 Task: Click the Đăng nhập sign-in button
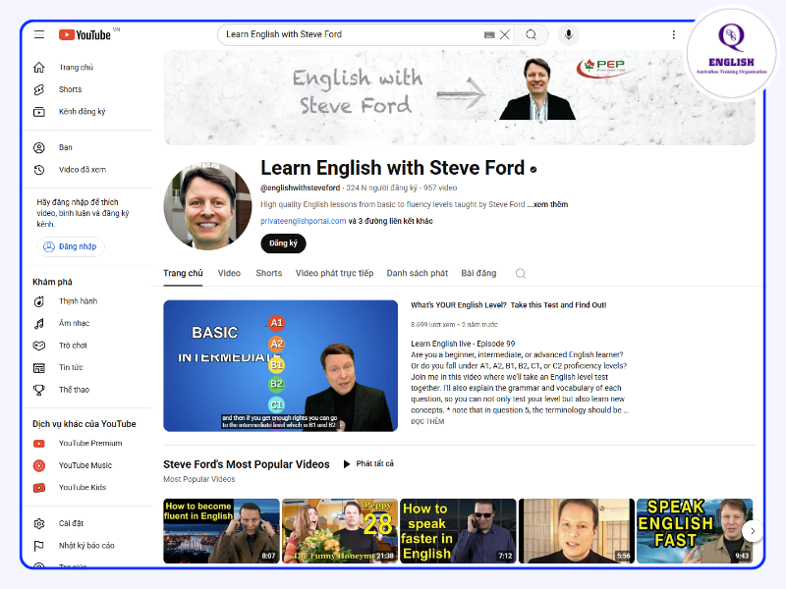click(70, 246)
